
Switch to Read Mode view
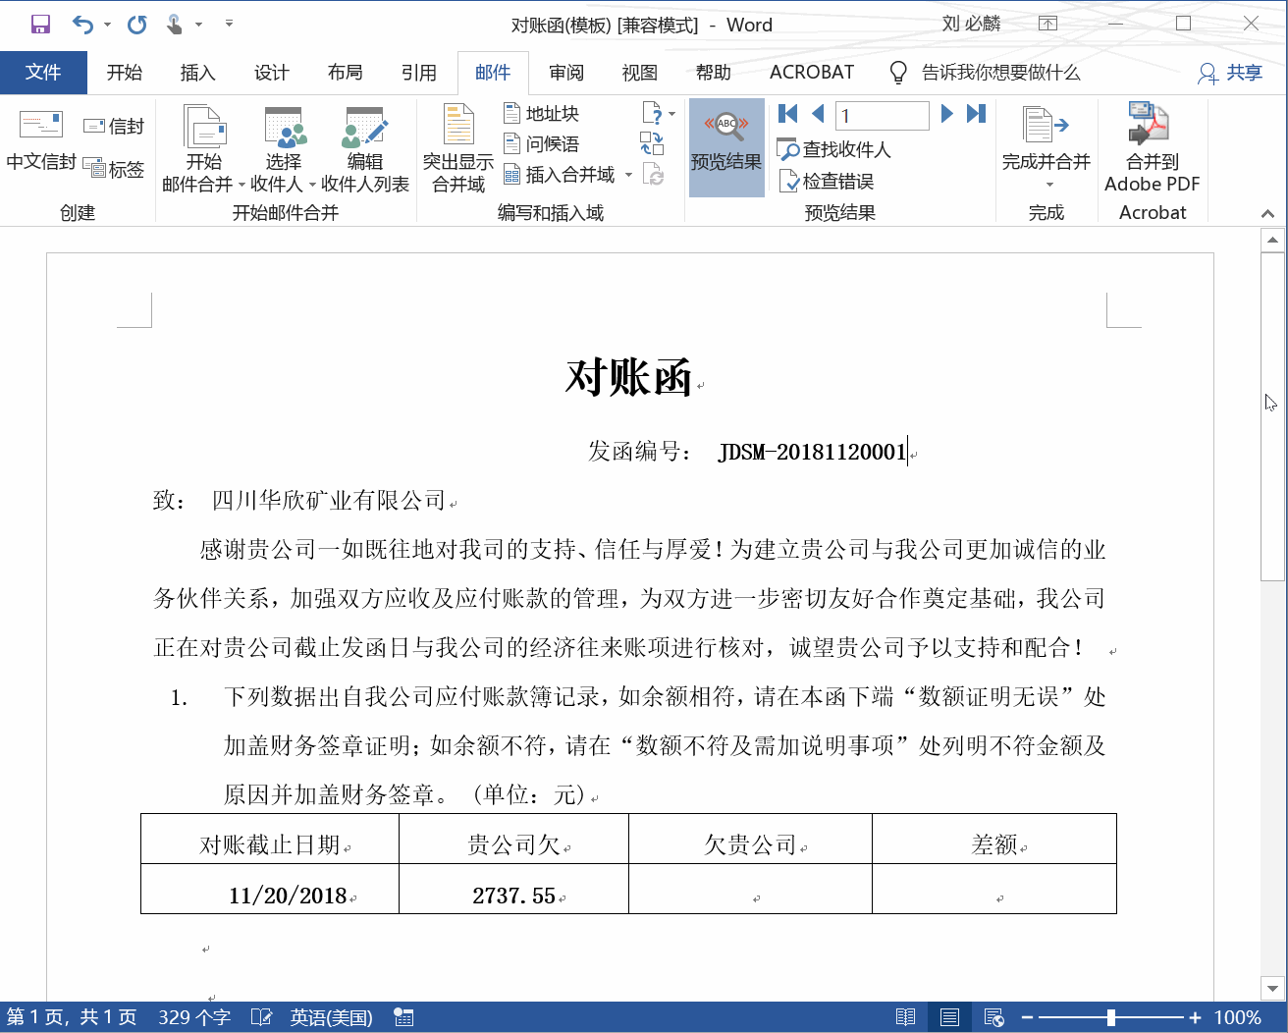tap(905, 1016)
